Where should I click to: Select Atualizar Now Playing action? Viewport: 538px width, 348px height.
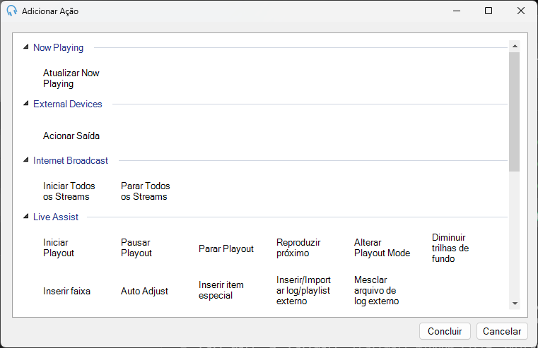coord(71,78)
